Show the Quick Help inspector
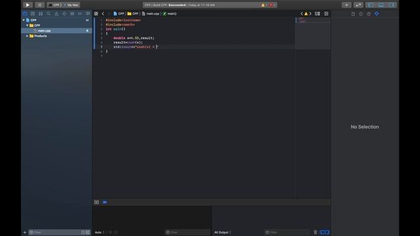 [x=369, y=14]
